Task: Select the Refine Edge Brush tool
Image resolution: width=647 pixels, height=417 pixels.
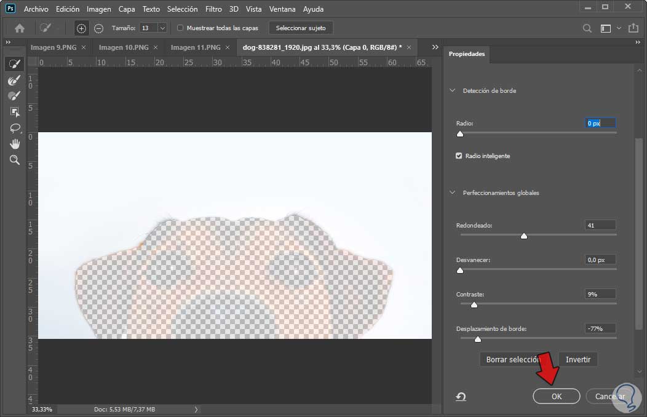Action: 14,81
